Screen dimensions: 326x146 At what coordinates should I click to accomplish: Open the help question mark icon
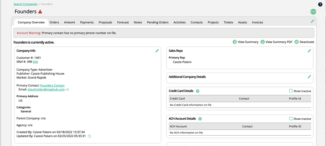pos(320,4)
